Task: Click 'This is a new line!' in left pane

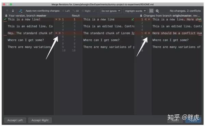Action: pyautogui.click(x=24, y=20)
